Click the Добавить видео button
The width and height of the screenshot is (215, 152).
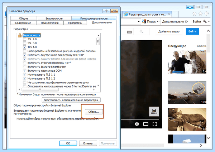(x=169, y=31)
